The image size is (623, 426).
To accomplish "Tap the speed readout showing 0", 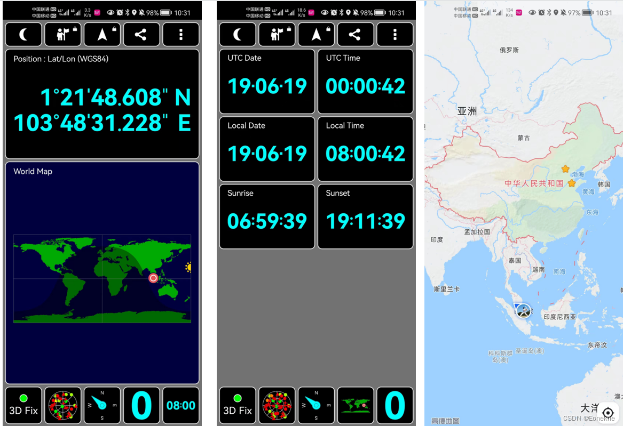I will pyautogui.click(x=141, y=405).
